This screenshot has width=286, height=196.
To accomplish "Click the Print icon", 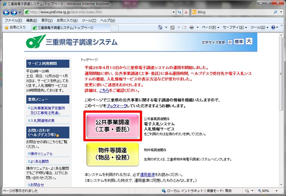I will (192, 28).
